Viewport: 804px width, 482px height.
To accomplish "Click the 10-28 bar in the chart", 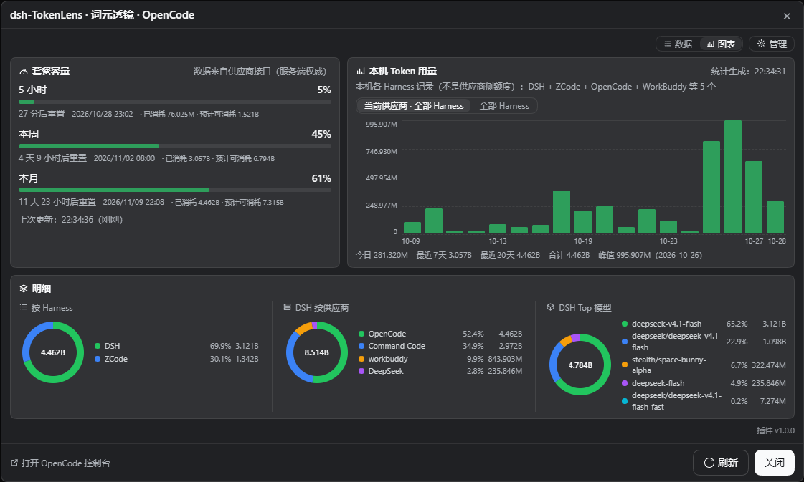I will coord(775,217).
